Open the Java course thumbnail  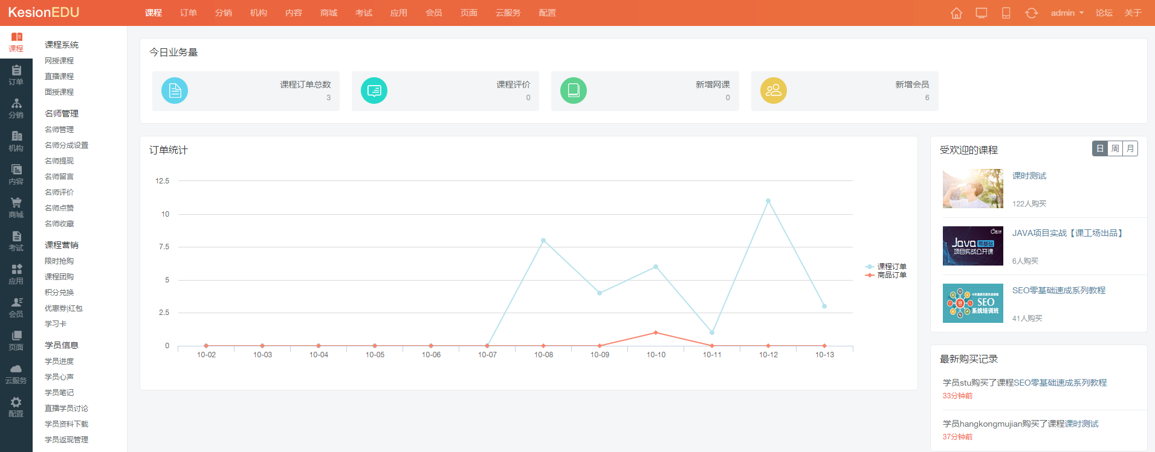pyautogui.click(x=972, y=246)
